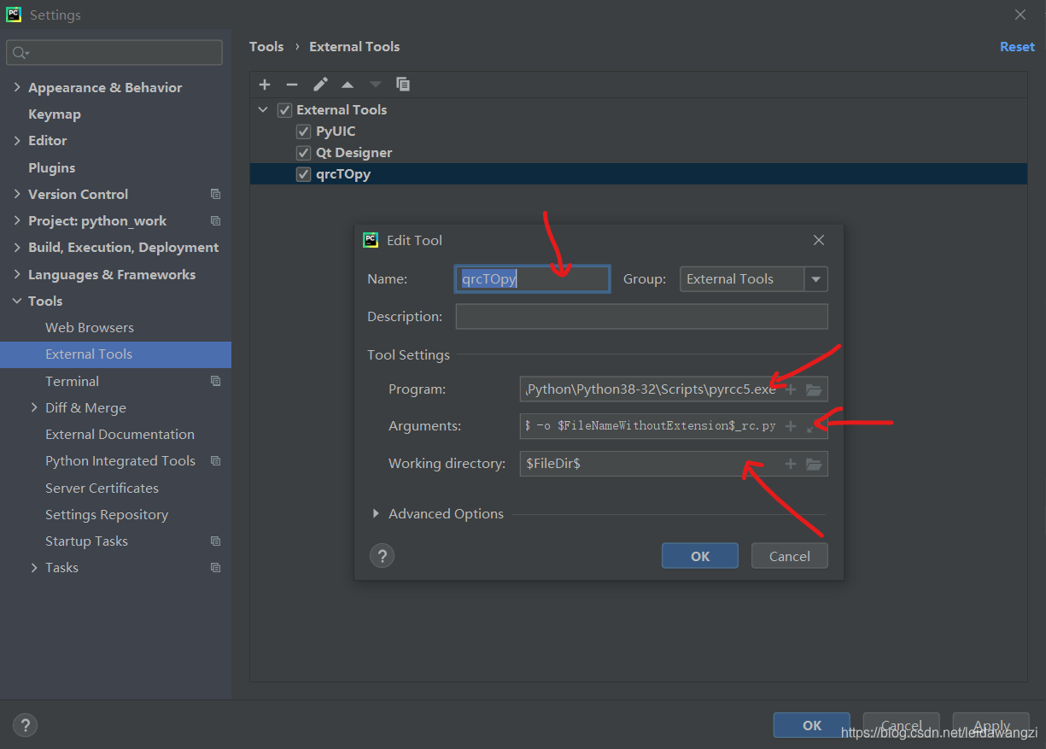1046x749 pixels.
Task: Close the Edit Tool dialog
Action: click(819, 240)
